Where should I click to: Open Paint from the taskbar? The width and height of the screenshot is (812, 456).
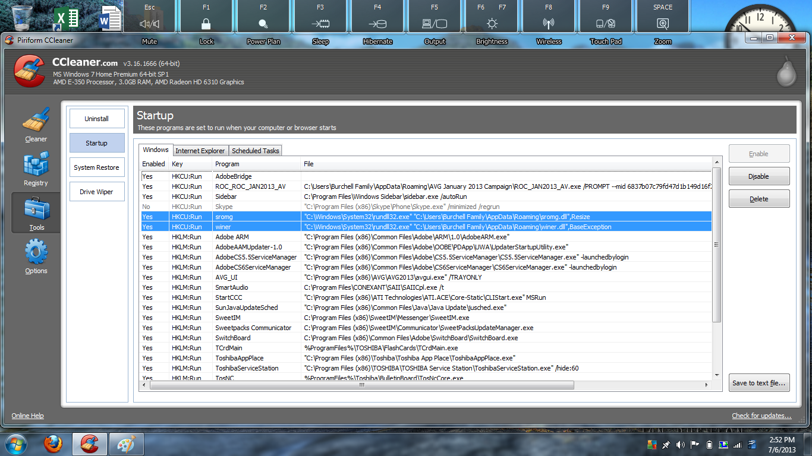(125, 444)
